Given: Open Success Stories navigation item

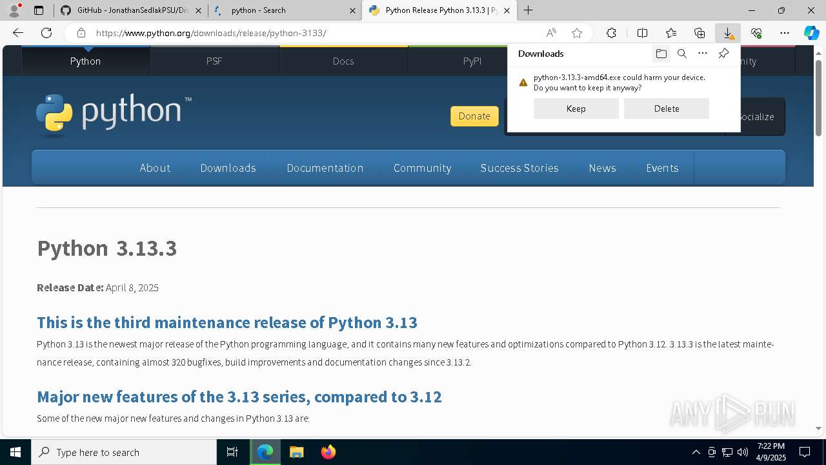Looking at the screenshot, I should 519,168.
